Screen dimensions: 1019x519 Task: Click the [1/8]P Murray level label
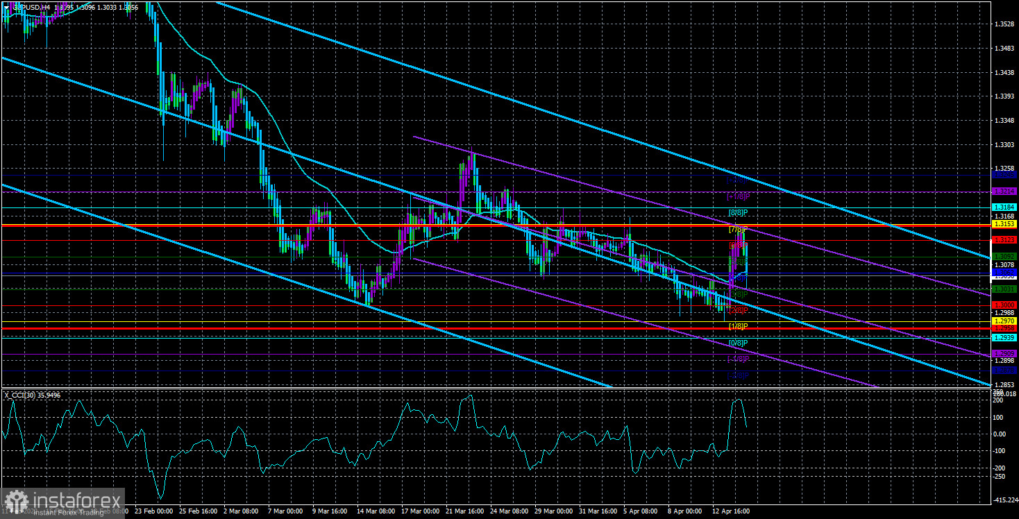(739, 326)
